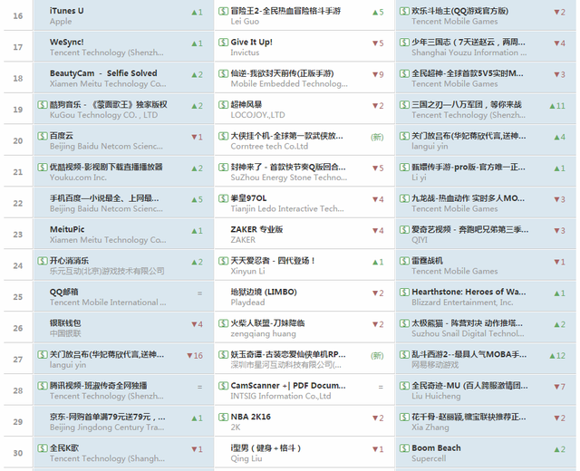Click in-app purchase icon beside 腾讯视频
The width and height of the screenshot is (580, 471).
click(x=43, y=386)
